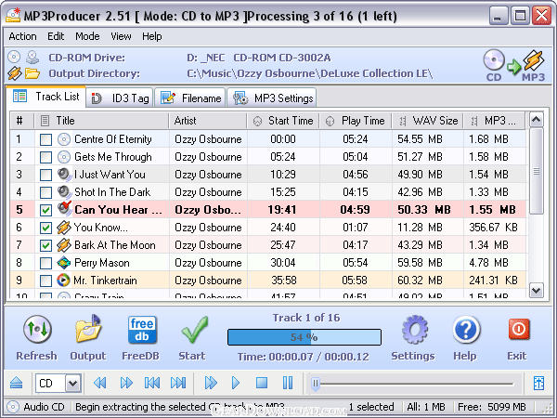
Task: Click the Perry Mason track icon
Action: (63, 262)
